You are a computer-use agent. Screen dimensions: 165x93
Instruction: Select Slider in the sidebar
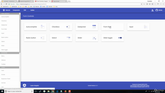point(10,45)
